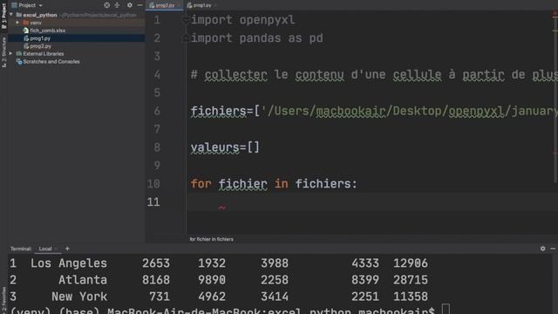558x314 pixels.
Task: Collapse the excel_python root folder
Action: point(11,15)
